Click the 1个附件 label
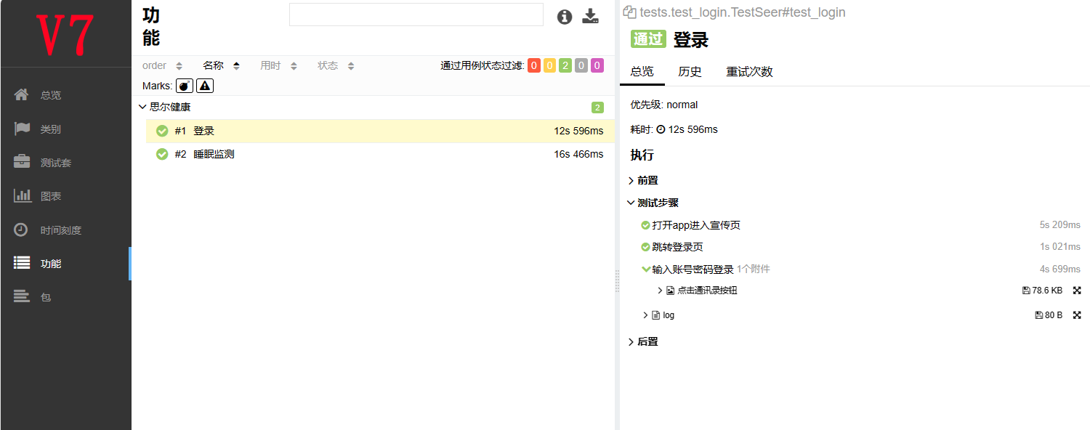 click(754, 269)
